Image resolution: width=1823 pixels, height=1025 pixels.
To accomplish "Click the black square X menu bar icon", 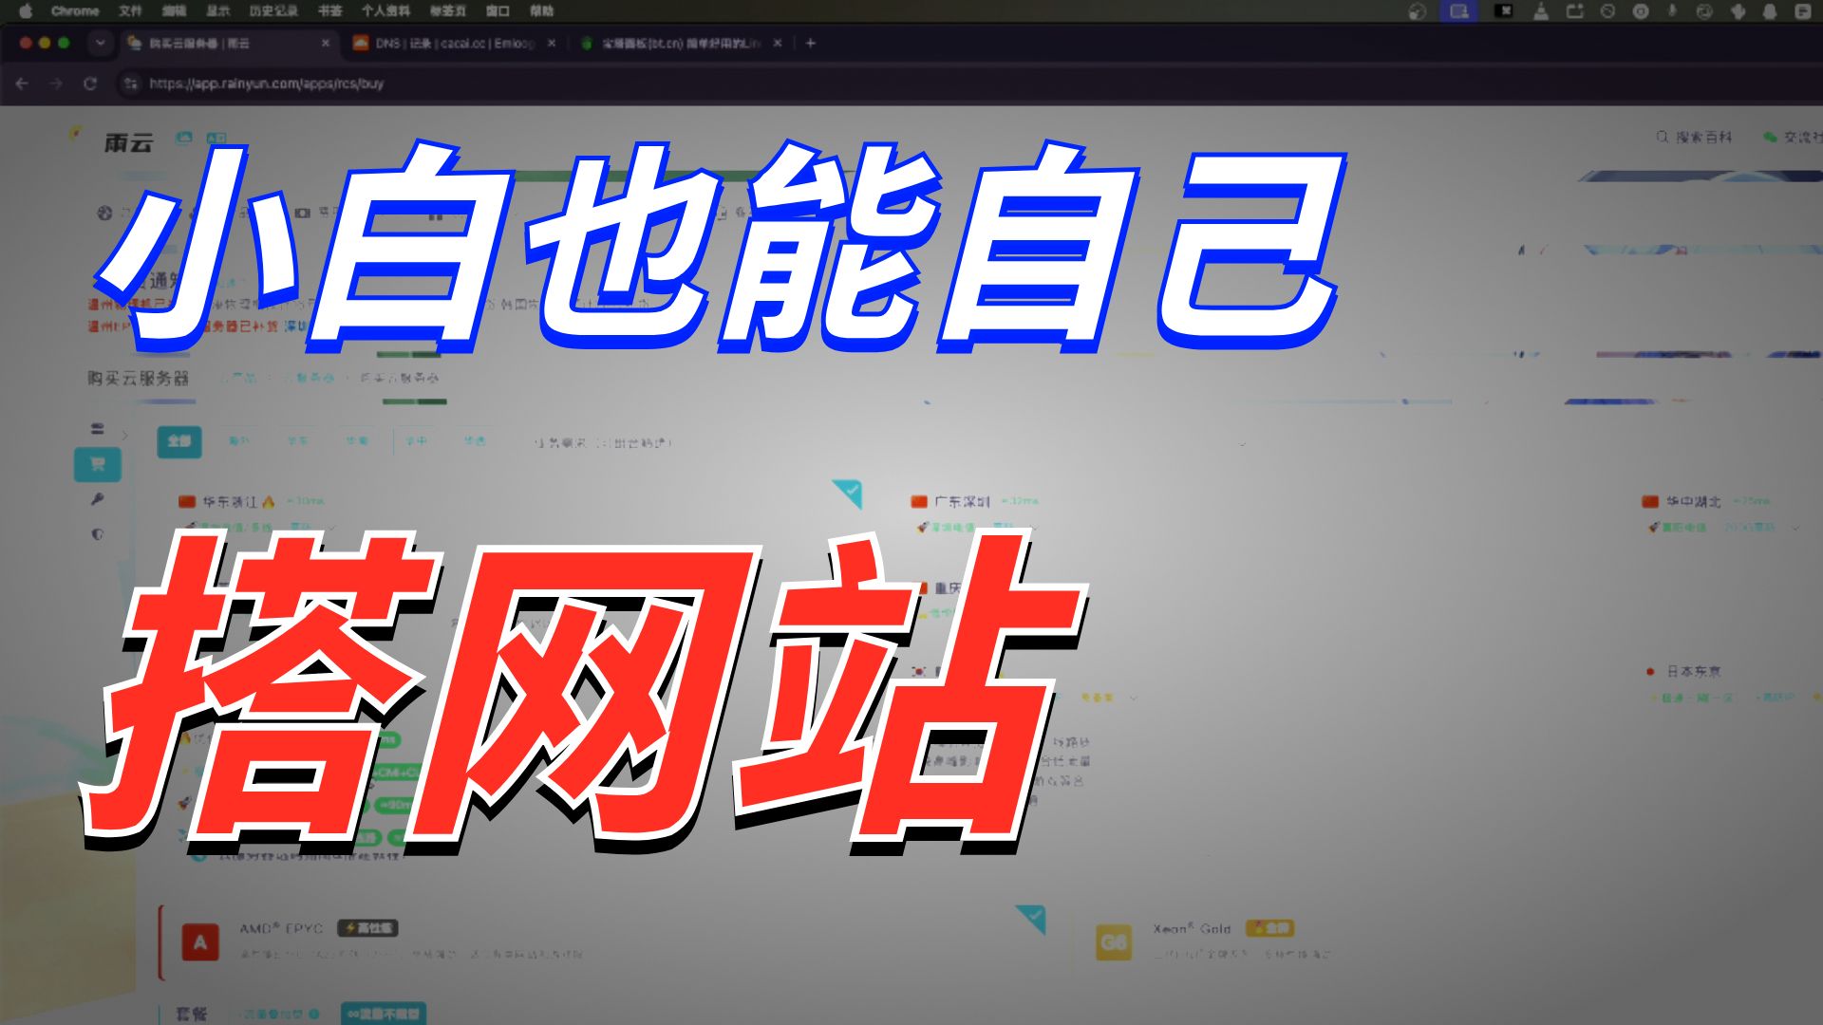I will click(x=1504, y=11).
